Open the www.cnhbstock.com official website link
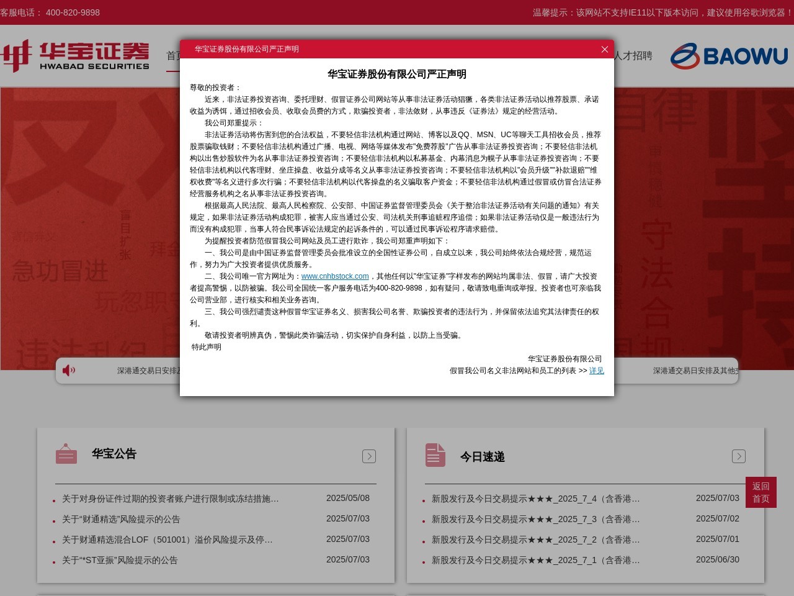Screen dimensions: 794x596 (x=334, y=276)
